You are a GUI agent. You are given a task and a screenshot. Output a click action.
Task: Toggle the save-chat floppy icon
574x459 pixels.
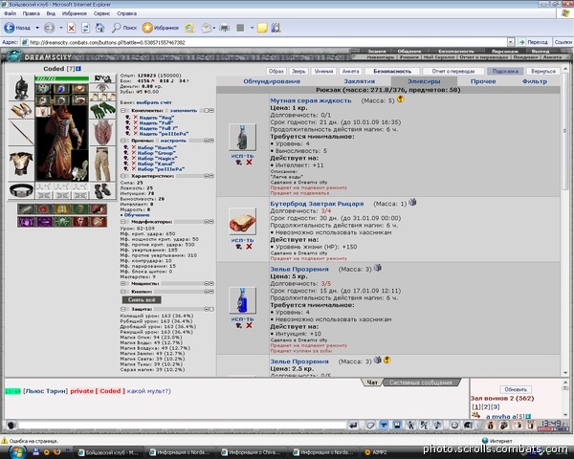click(x=397, y=425)
